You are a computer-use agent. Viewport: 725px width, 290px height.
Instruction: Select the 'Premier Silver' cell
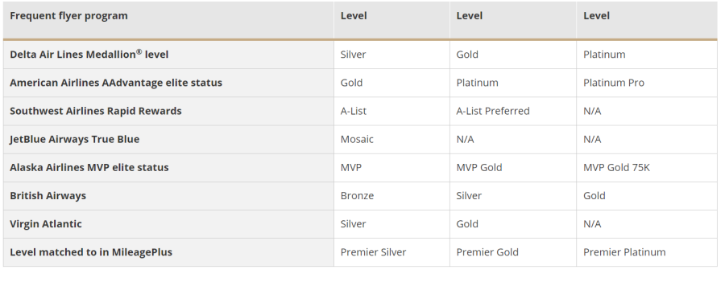(391, 252)
